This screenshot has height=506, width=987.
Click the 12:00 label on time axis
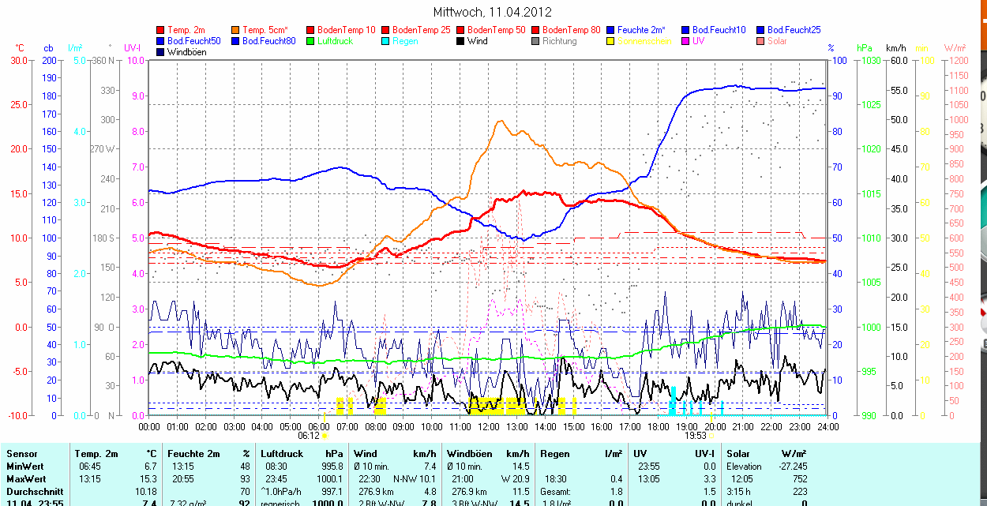488,426
